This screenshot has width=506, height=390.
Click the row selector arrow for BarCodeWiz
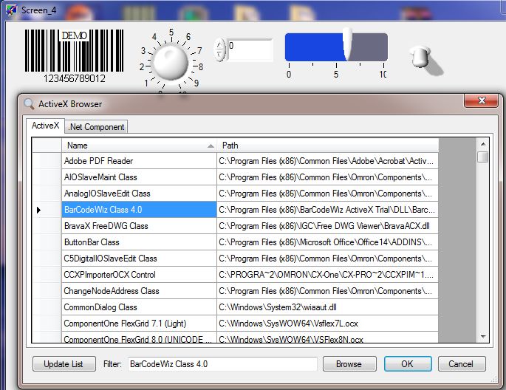[39, 211]
